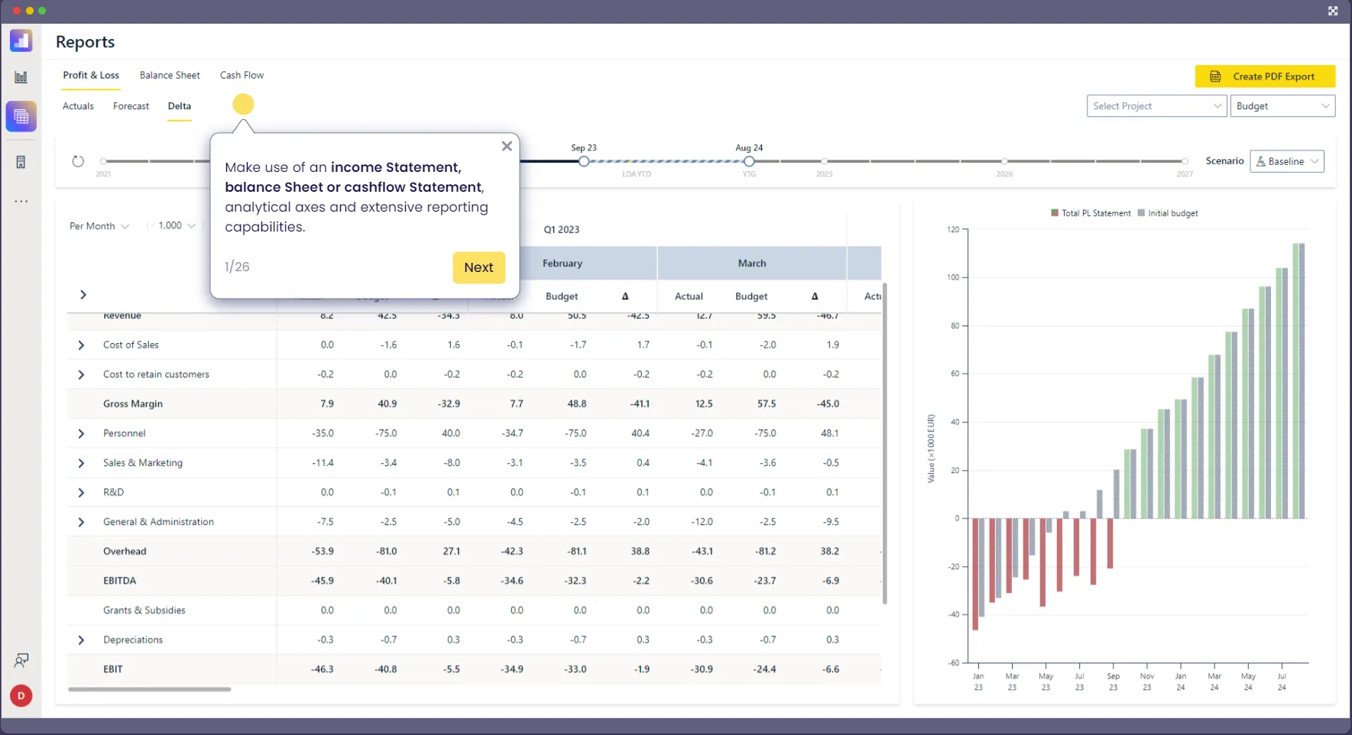The height and width of the screenshot is (735, 1352).
Task: Open the invite-user icon near sidebar bottom
Action: click(x=21, y=659)
